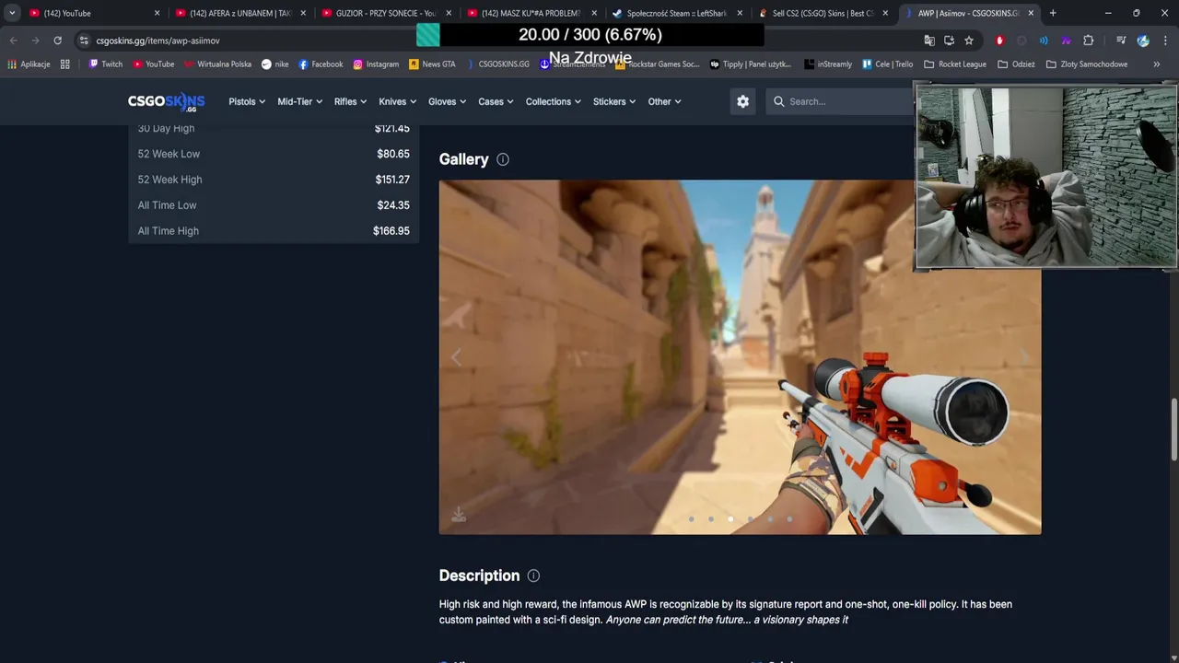Open the nike bookmark
This screenshot has height=663, width=1179.
coord(274,64)
